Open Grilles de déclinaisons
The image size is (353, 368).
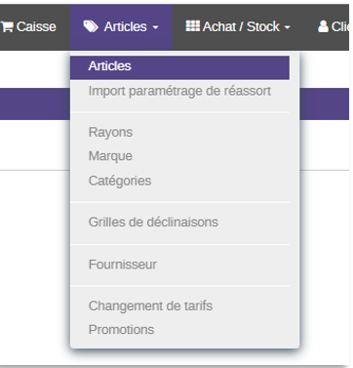(179, 223)
